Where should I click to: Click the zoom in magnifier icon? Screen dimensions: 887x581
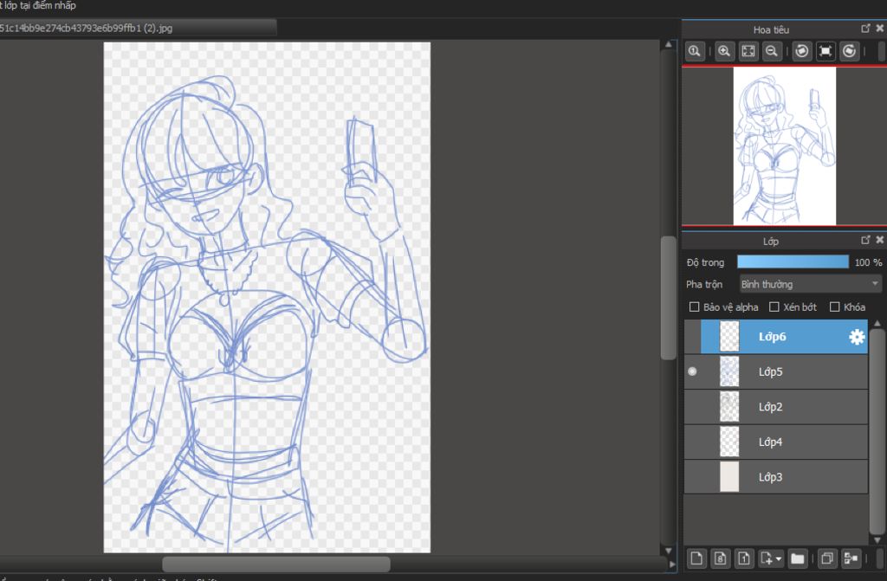click(725, 52)
